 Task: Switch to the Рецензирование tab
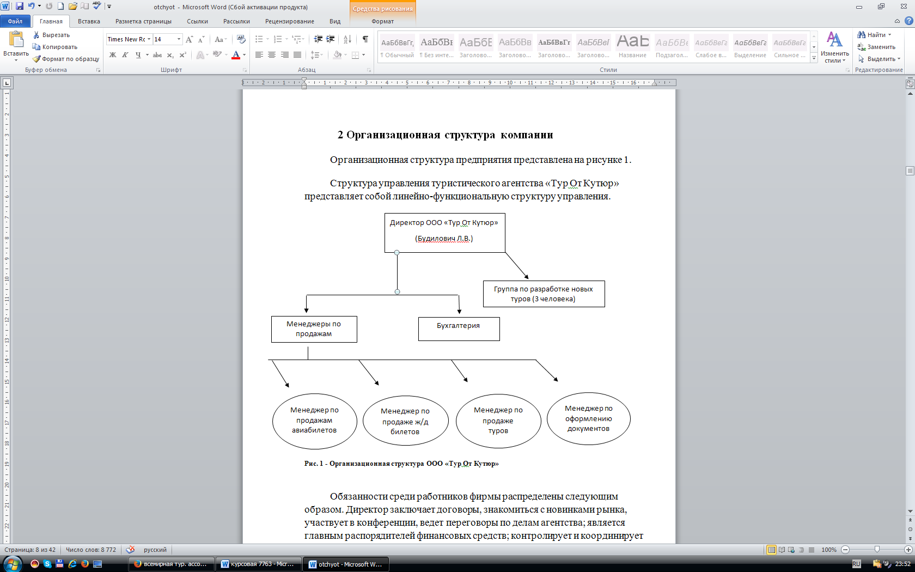tap(289, 21)
